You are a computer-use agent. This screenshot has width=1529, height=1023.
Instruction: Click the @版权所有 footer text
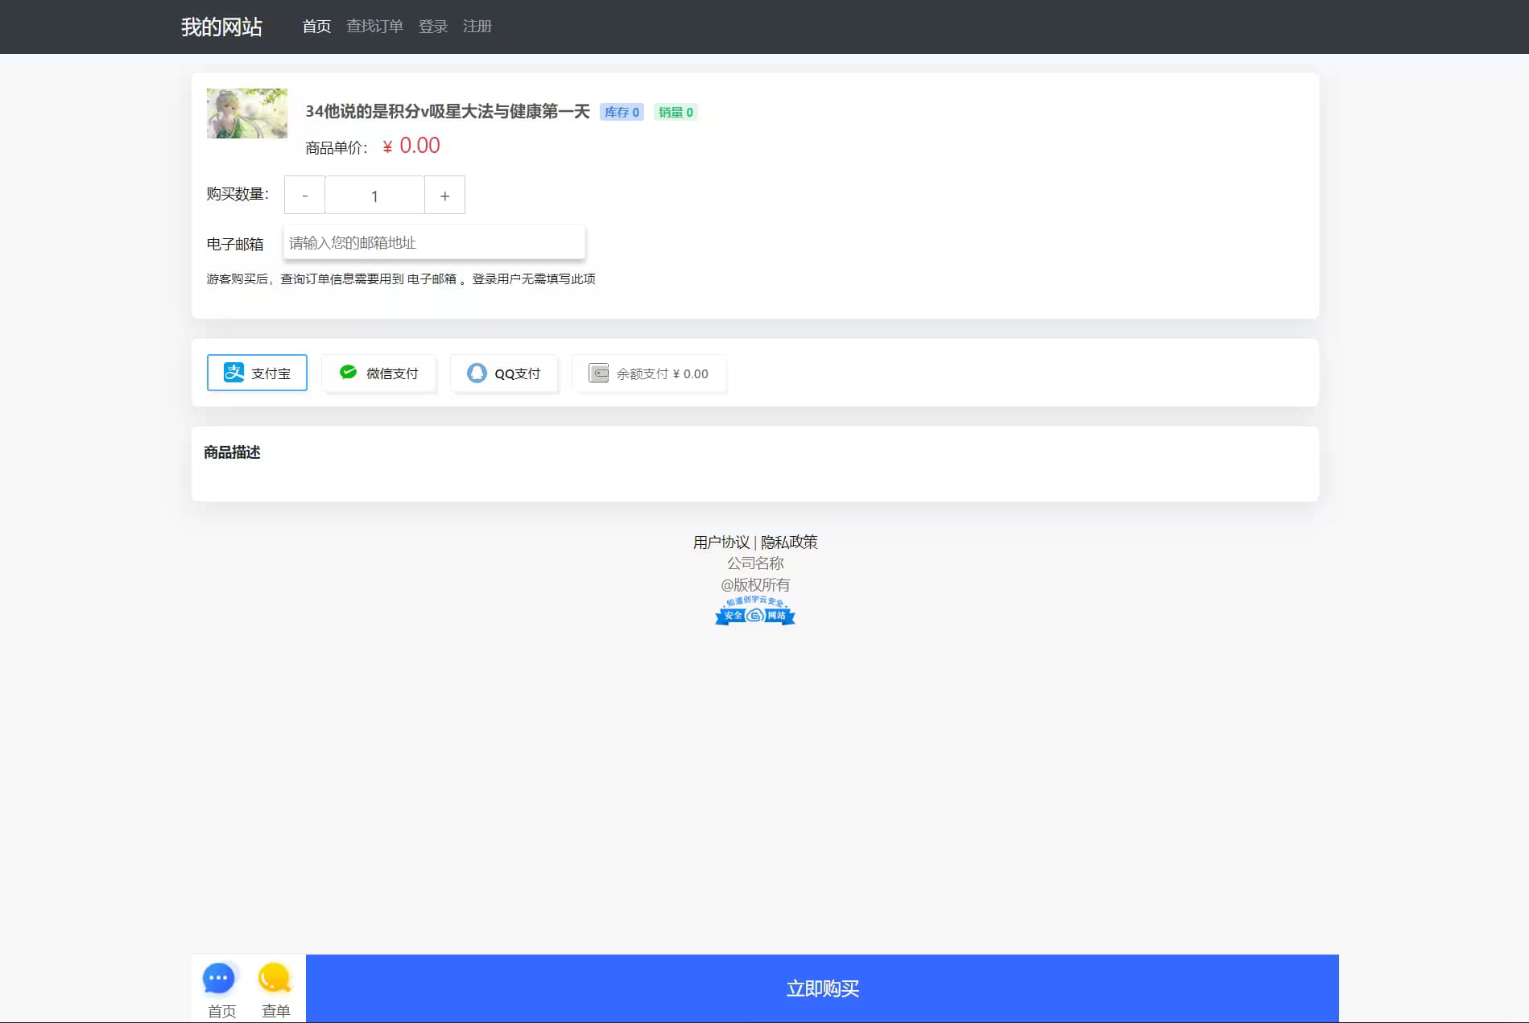coord(755,584)
